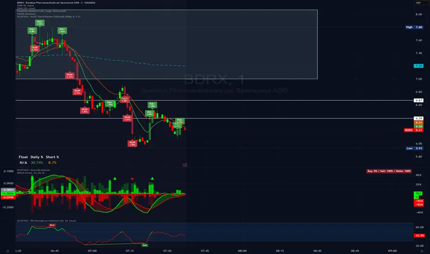430x254 pixels.
Task: Click the Low 5.93 price label
Action: pos(414,148)
